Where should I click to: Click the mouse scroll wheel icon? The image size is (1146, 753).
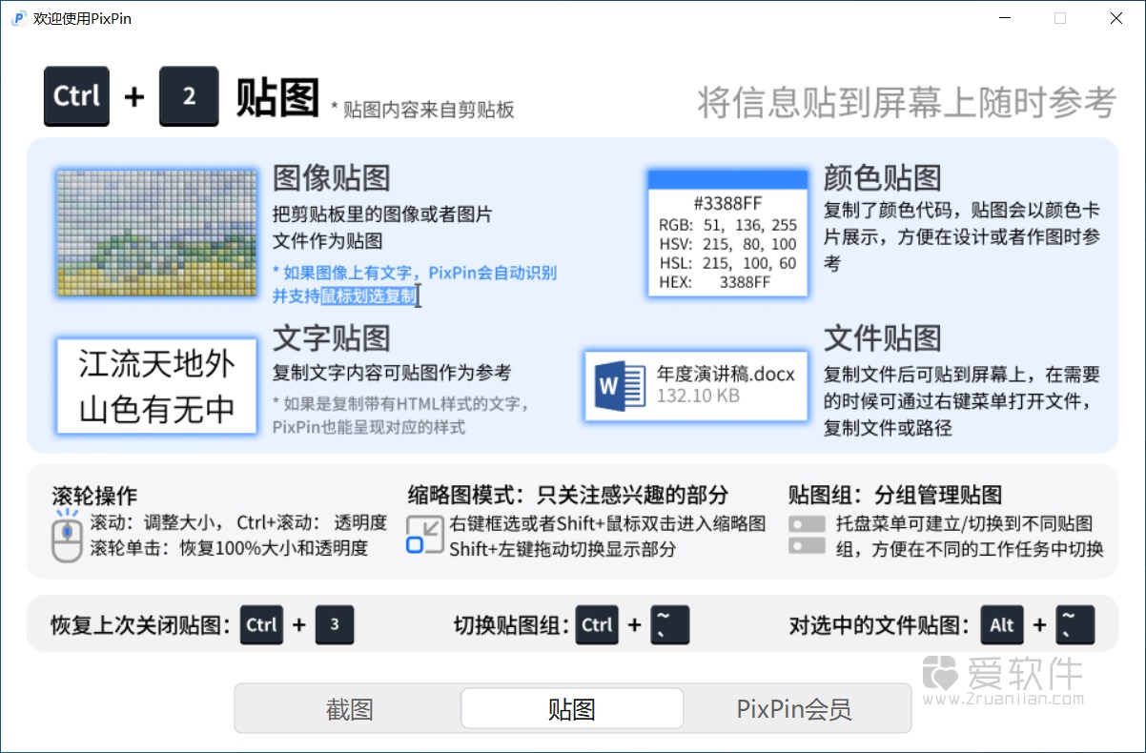tap(65, 539)
